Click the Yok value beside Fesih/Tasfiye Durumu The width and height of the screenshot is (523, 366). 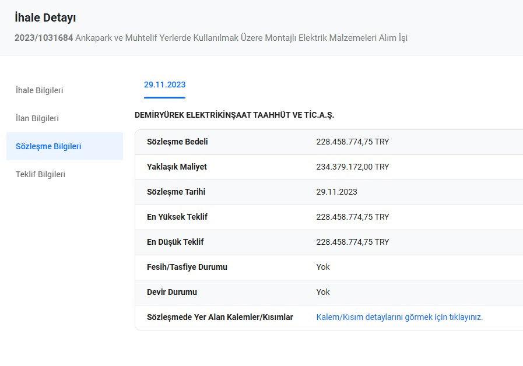323,267
